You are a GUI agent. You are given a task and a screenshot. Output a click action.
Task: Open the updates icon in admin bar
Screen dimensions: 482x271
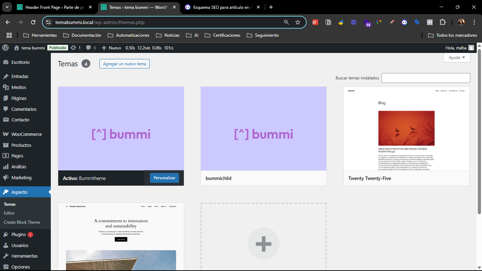(73, 48)
